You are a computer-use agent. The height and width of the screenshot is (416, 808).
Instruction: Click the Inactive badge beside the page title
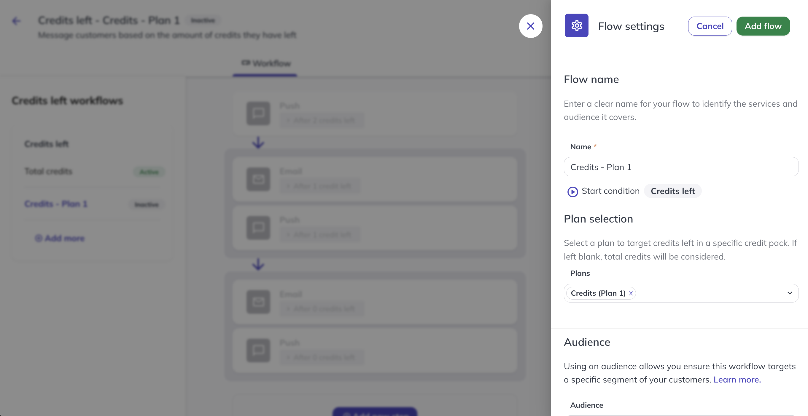pyautogui.click(x=203, y=21)
